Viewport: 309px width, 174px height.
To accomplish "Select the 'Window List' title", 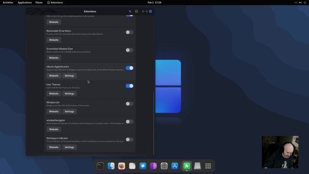I will (x=53, y=102).
